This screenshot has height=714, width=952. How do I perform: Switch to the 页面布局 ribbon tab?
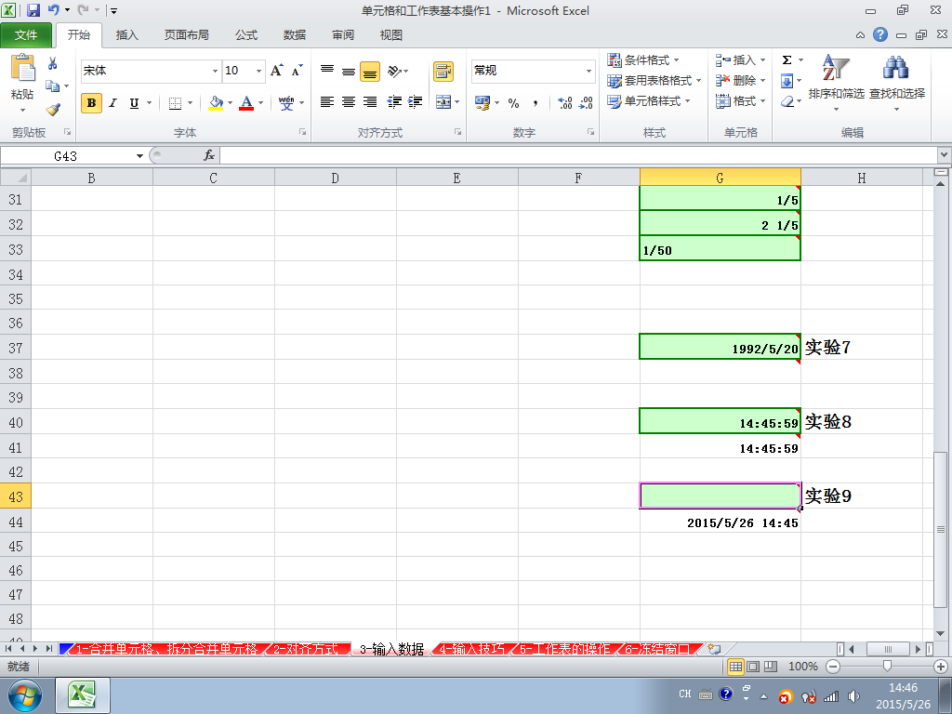[x=186, y=35]
